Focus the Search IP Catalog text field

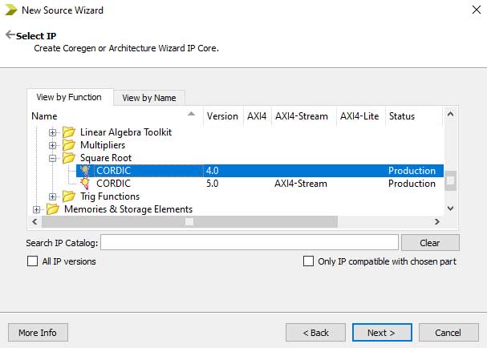pos(250,243)
